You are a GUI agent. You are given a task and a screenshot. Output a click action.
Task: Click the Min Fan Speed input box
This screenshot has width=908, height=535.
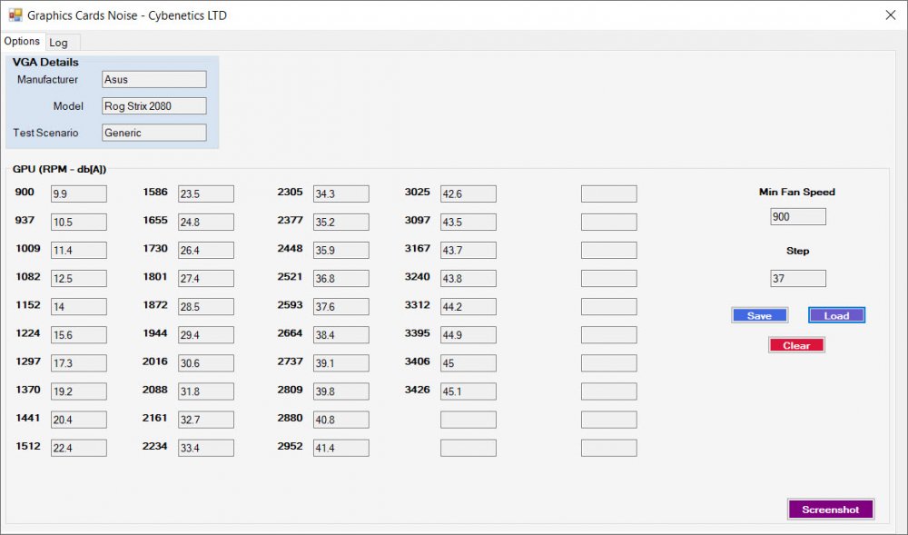tap(797, 217)
